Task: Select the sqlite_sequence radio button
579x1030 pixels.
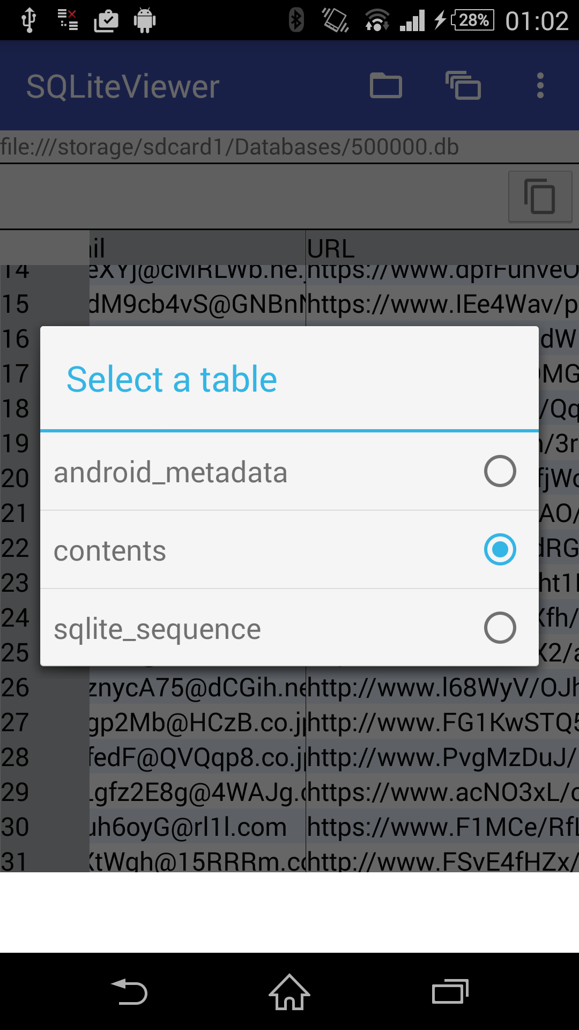Action: (x=500, y=628)
